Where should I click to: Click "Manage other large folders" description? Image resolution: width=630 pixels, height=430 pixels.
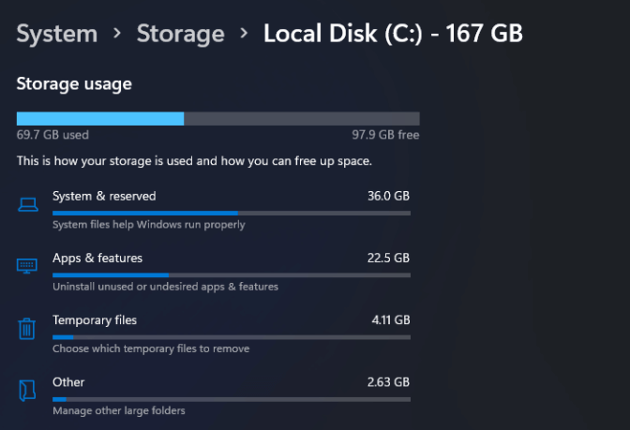pos(119,410)
